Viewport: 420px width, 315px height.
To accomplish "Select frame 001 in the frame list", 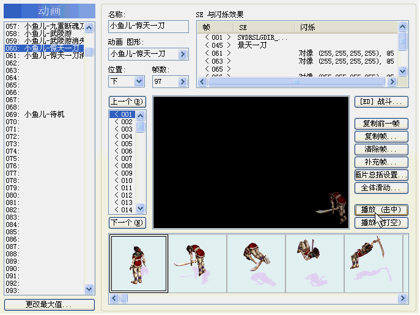I will (x=123, y=114).
